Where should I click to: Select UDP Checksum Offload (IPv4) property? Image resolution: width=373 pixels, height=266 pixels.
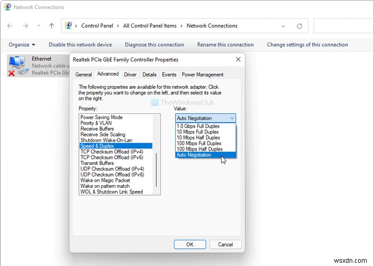click(116, 169)
